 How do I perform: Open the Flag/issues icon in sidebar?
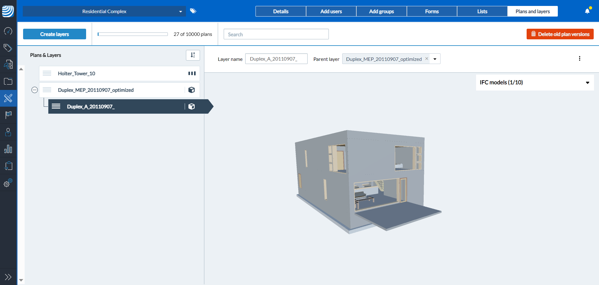click(x=8, y=115)
